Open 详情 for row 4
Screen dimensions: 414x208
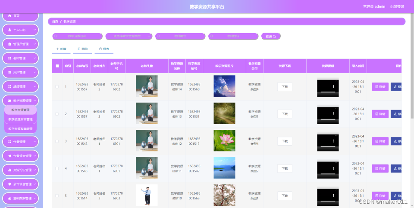(380, 168)
